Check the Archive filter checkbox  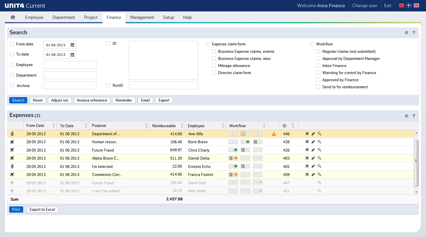pyautogui.click(x=12, y=85)
